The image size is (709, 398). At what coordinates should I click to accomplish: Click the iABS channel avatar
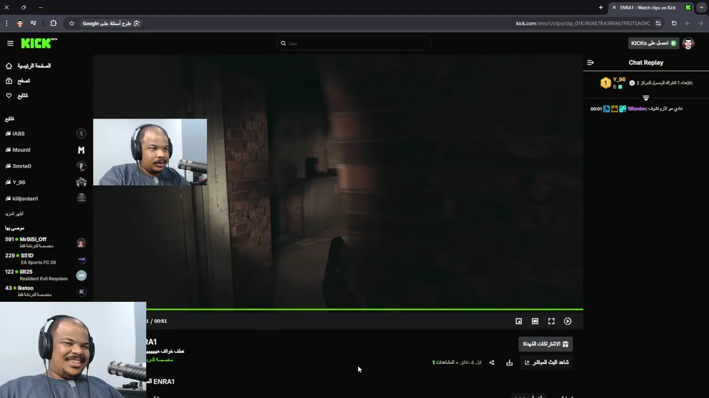pyautogui.click(x=81, y=134)
